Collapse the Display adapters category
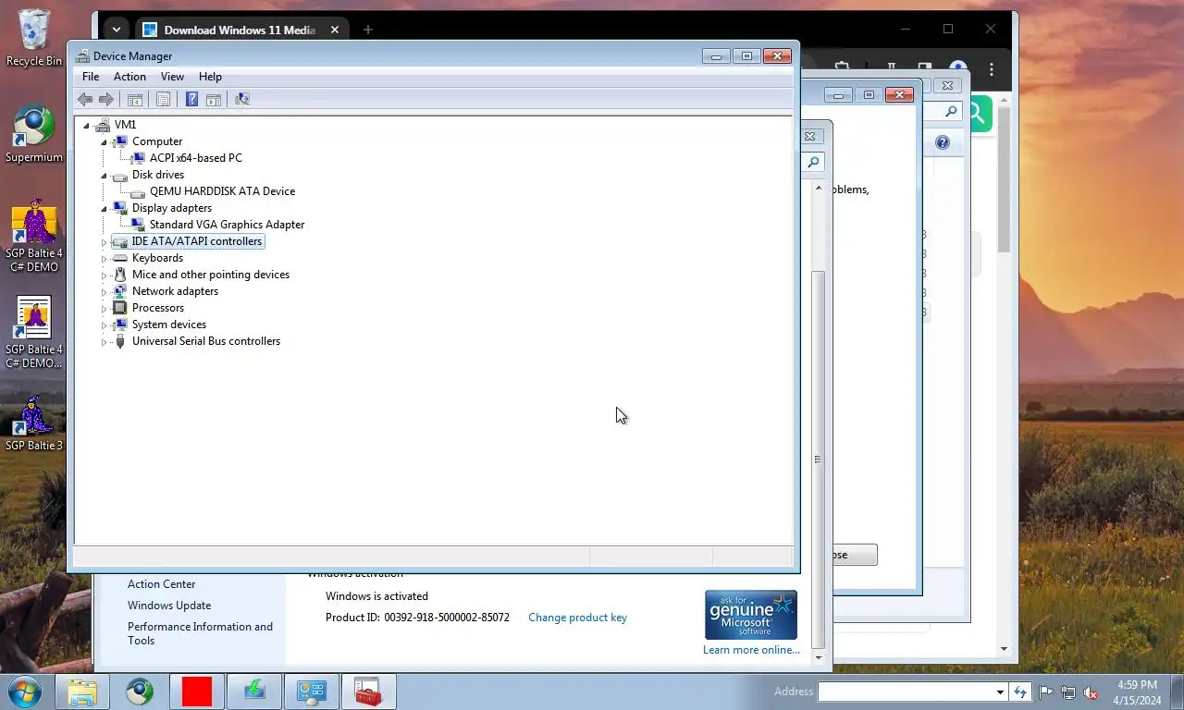1184x710 pixels. click(x=104, y=208)
